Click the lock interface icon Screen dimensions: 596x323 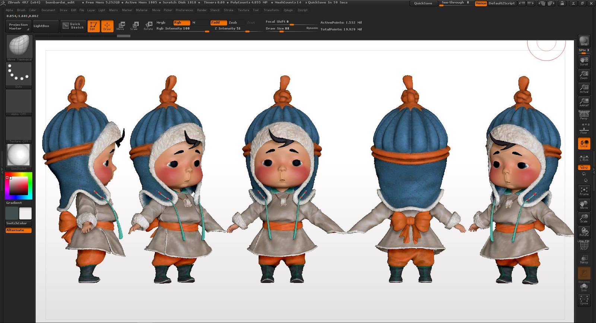pyautogui.click(x=562, y=3)
